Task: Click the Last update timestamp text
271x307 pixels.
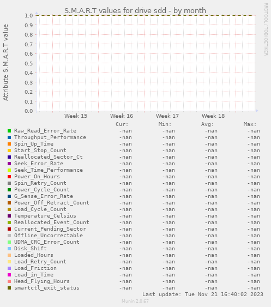Action: point(203,294)
